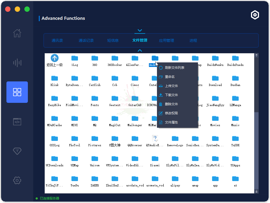
Task: Expand the chevron above the tab bar
Action: [x=140, y=31]
